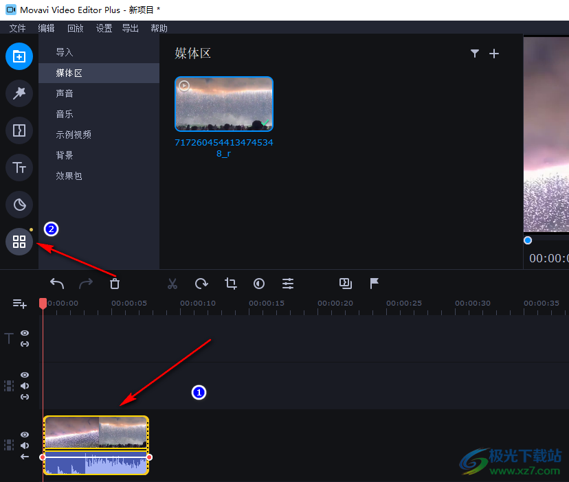Open clip properties sliders icon

pos(288,284)
